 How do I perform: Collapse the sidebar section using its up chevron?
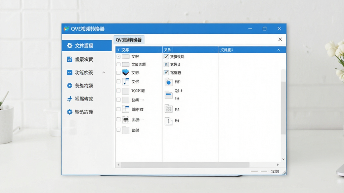(103, 72)
